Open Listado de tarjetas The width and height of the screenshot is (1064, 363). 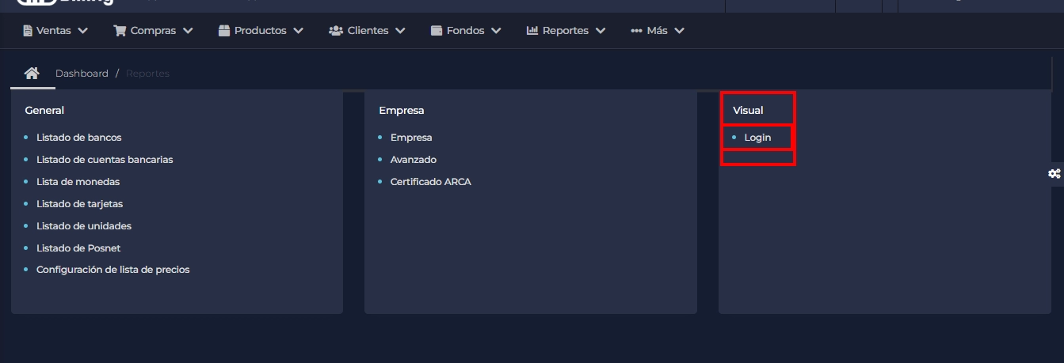pos(80,204)
